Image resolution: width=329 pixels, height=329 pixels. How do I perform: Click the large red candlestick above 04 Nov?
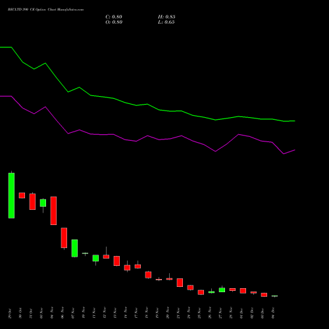(53, 211)
